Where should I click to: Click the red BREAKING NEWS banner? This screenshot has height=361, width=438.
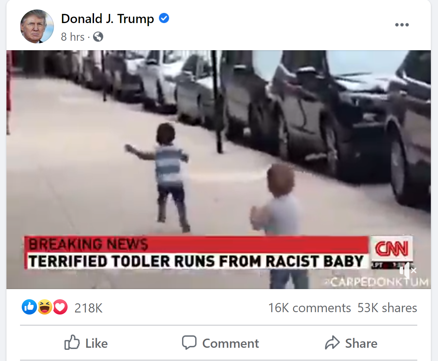[x=196, y=244]
